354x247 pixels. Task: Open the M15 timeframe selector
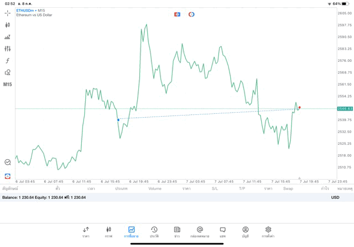pyautogui.click(x=8, y=85)
